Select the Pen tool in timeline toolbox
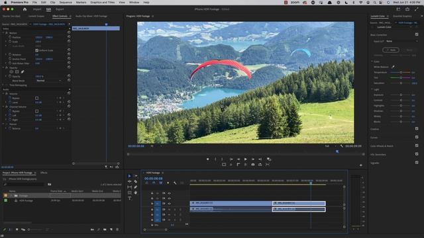Screen dimensions: 424x238 [135, 187]
